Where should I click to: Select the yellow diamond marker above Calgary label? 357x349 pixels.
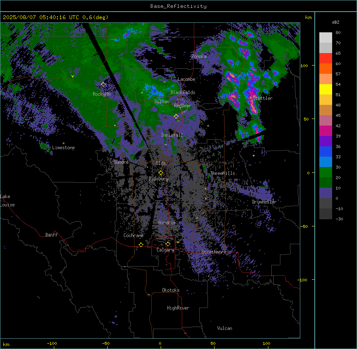[168, 244]
